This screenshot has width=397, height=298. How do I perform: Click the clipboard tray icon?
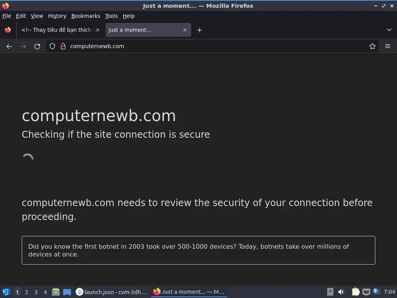[x=356, y=292]
